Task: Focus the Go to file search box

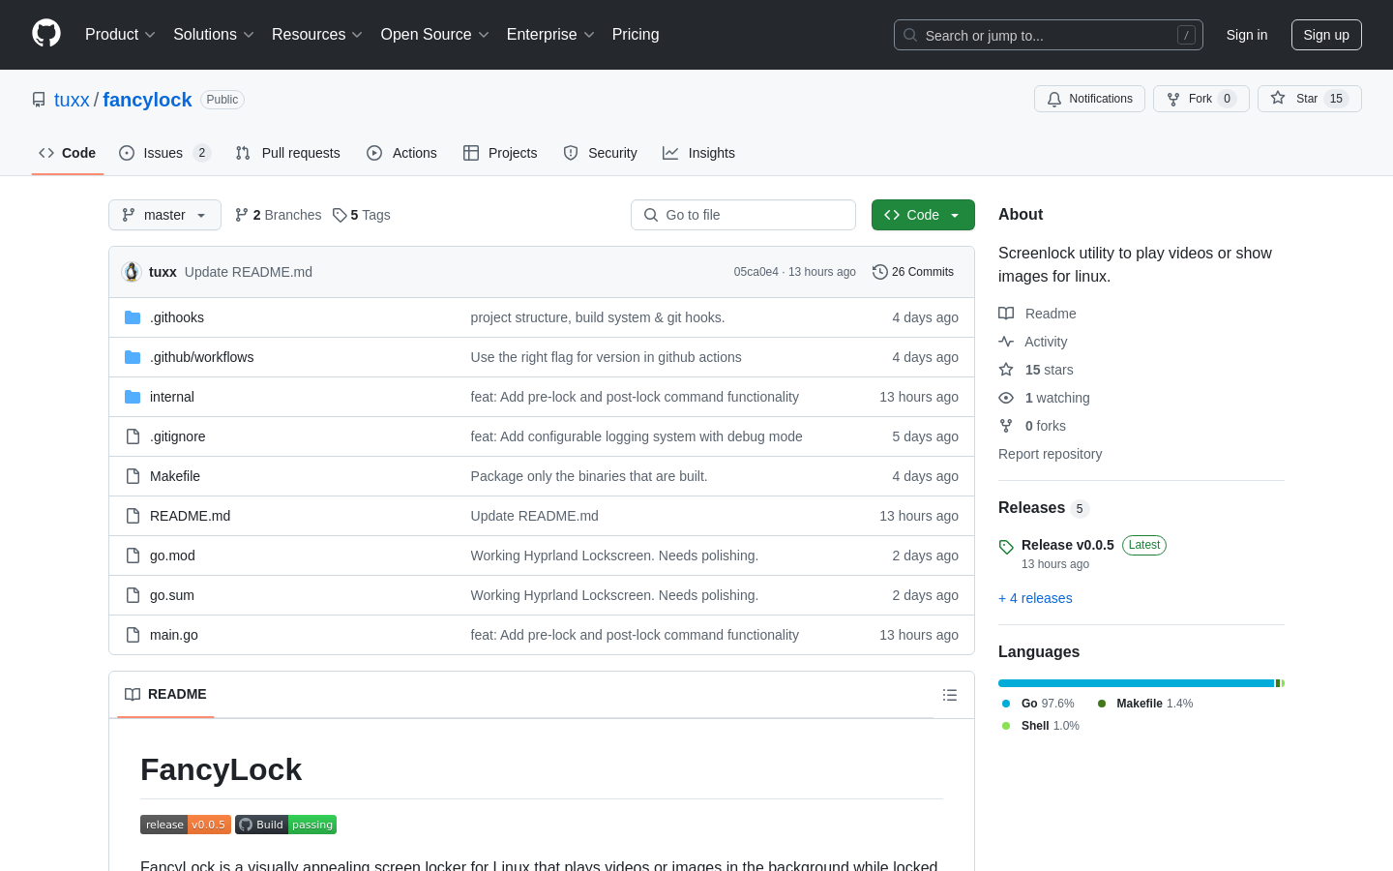Action: [x=743, y=215]
